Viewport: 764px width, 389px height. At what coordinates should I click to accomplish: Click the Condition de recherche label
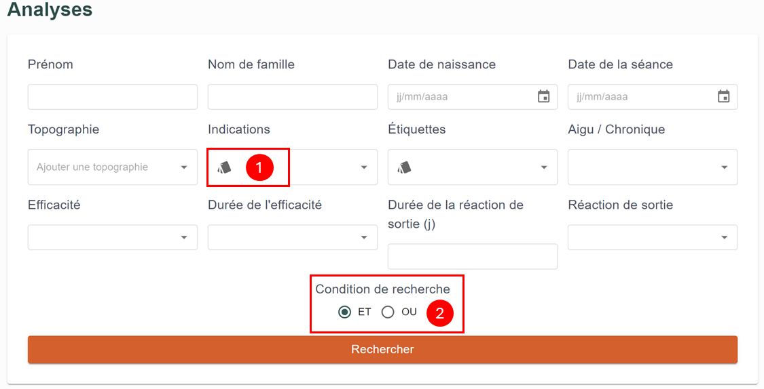tap(382, 289)
